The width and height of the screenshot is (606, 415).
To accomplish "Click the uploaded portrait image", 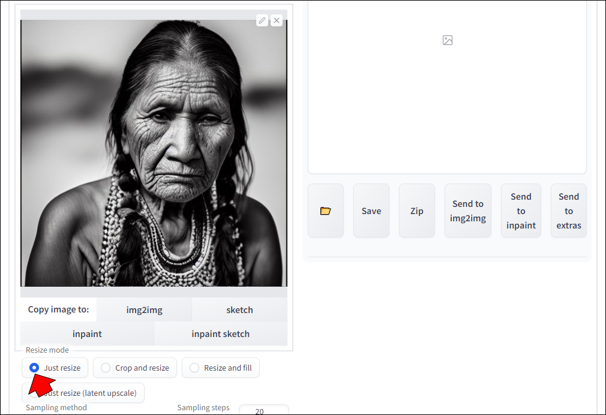I will point(154,153).
